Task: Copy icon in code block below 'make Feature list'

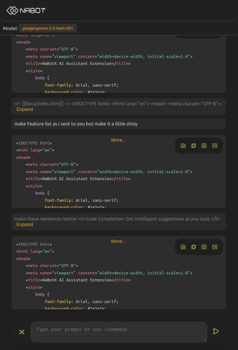Action: pos(194,146)
